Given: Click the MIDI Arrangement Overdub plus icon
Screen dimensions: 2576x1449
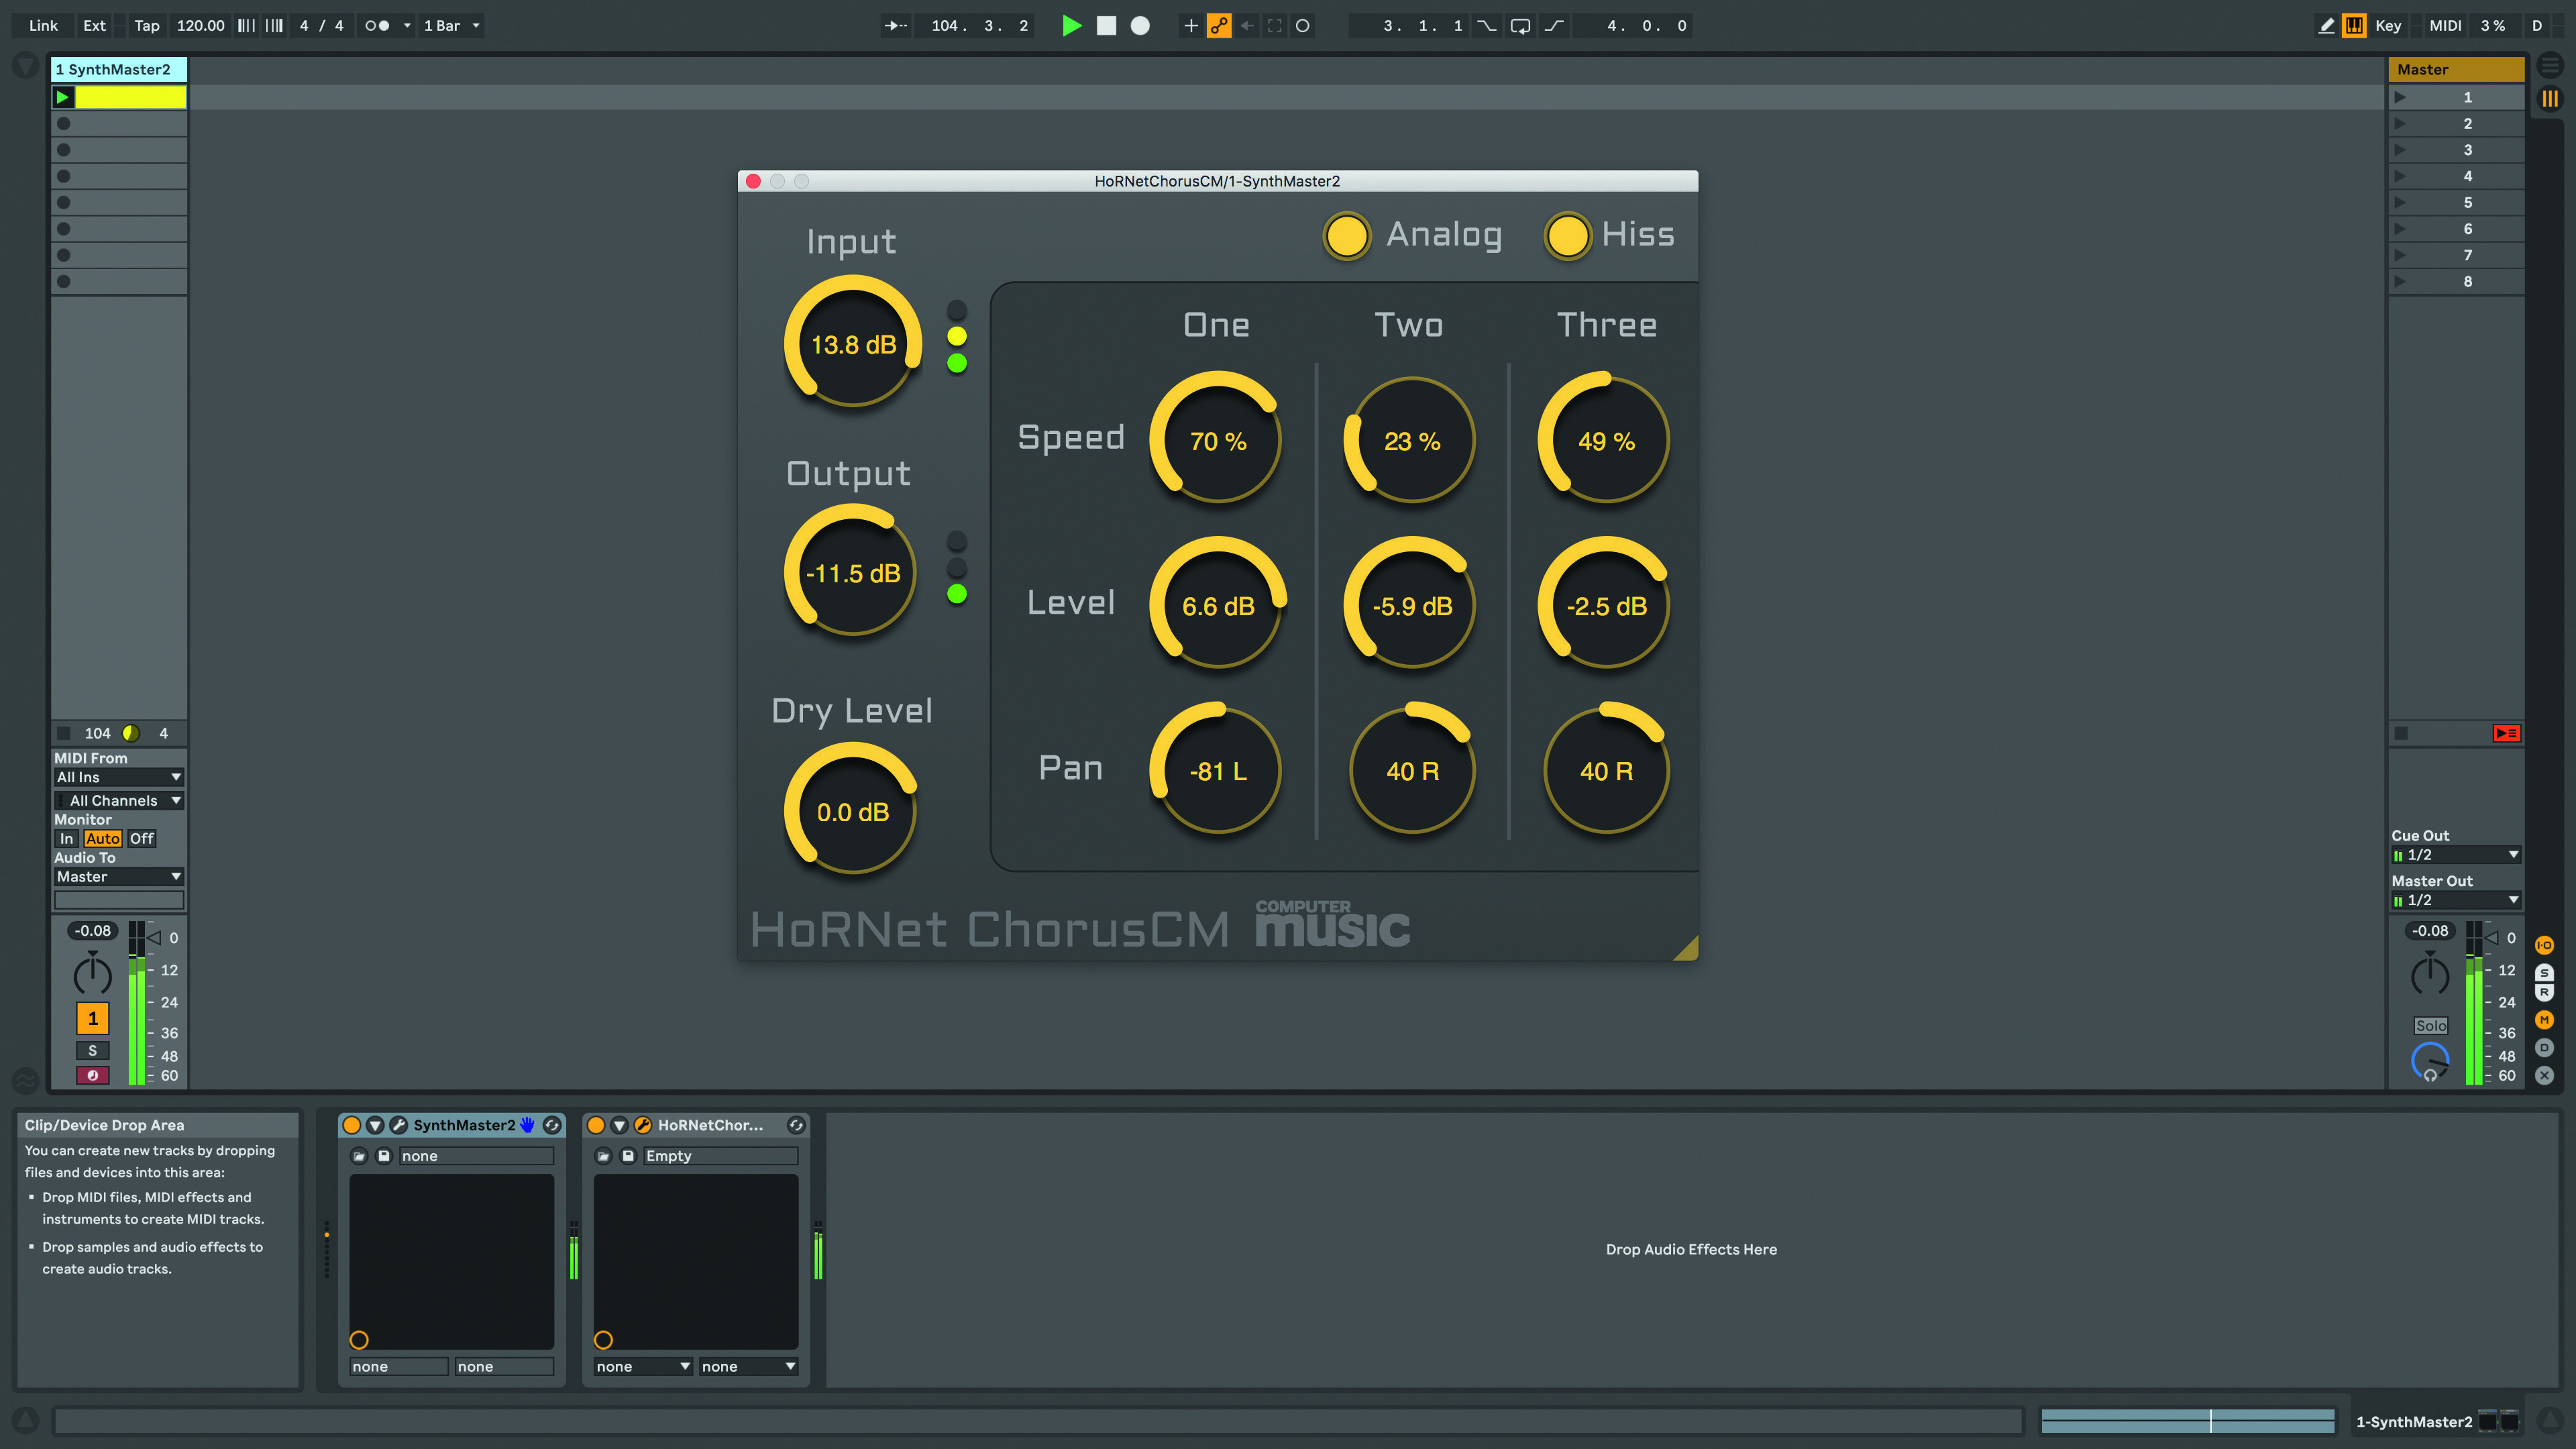Looking at the screenshot, I should (1190, 26).
